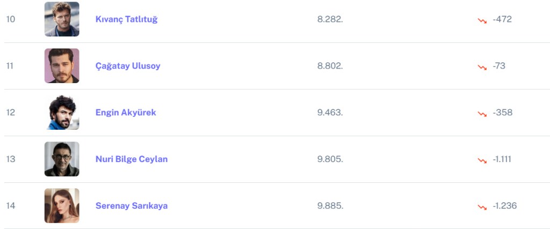Click Engin Akyürek's profile photo
550x229 pixels.
coord(62,113)
